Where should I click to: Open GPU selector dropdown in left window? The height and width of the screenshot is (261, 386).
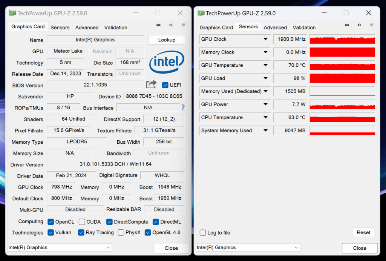pos(60,247)
